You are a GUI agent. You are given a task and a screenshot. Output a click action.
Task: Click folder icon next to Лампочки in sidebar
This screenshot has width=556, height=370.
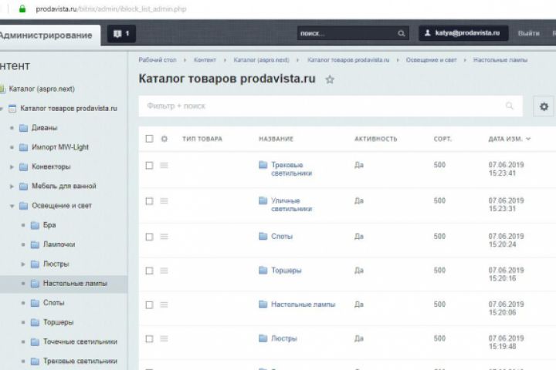35,244
